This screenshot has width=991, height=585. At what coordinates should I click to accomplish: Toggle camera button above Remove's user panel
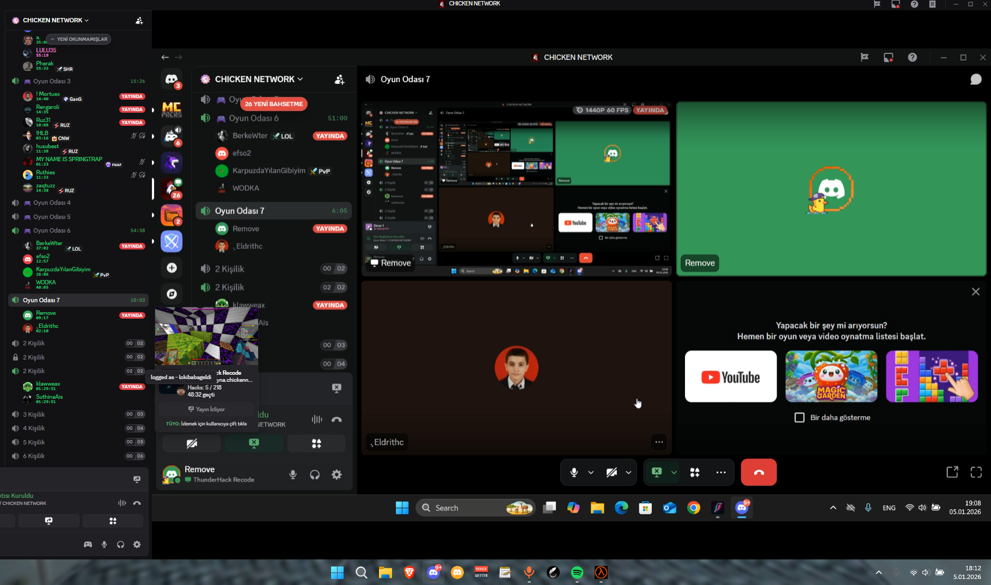point(192,443)
